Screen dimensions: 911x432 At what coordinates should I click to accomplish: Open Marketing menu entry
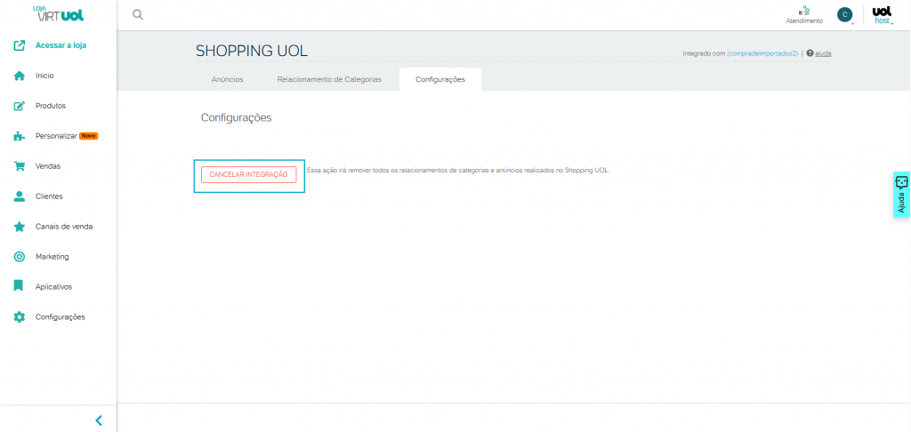pos(52,257)
